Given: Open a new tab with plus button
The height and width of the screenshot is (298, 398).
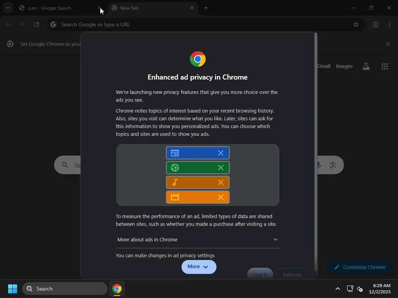Looking at the screenshot, I should pyautogui.click(x=206, y=8).
